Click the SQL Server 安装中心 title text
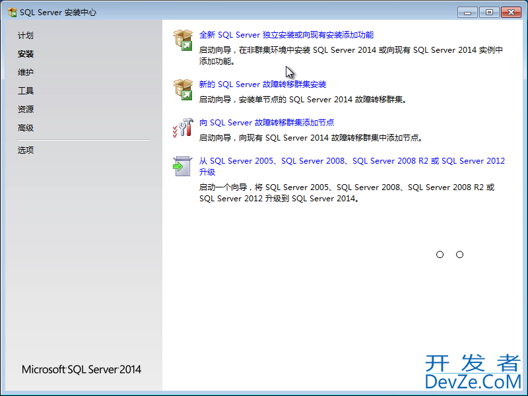This screenshot has width=528, height=396. [58, 13]
